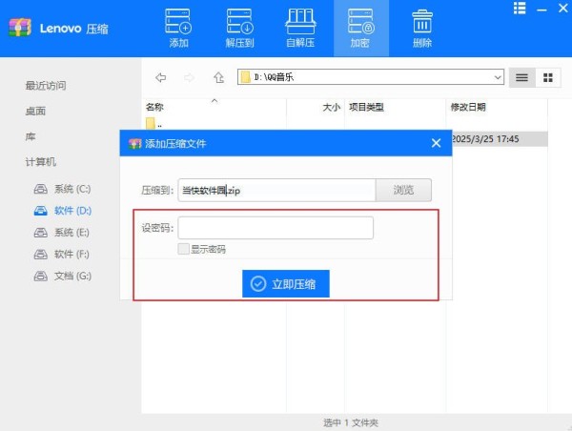Open drive 系统 (E:)

pyautogui.click(x=62, y=233)
